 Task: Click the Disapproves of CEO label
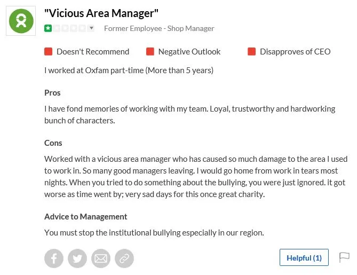tap(295, 52)
